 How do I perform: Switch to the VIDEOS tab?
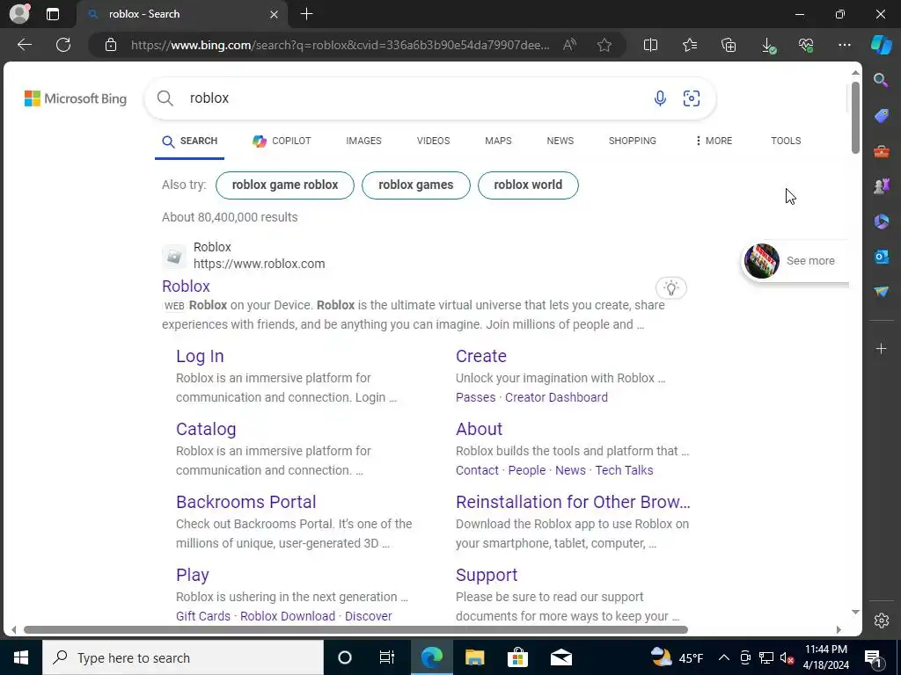(x=433, y=141)
